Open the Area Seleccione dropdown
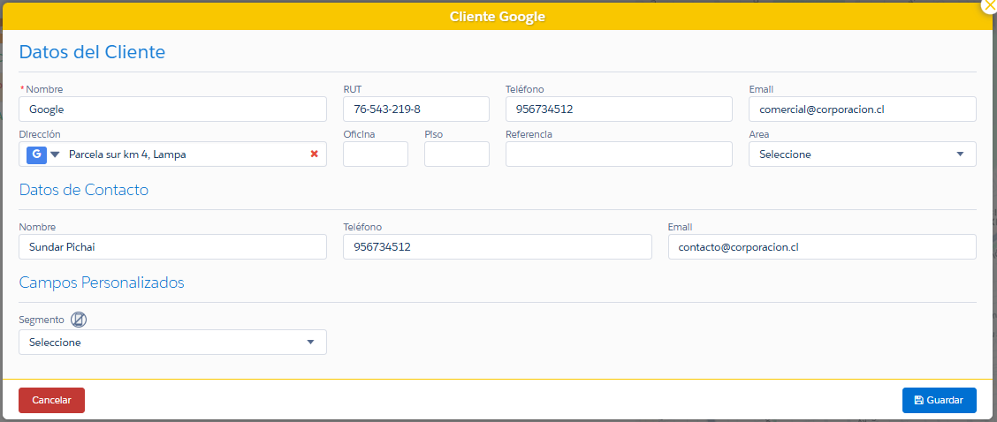 click(x=862, y=154)
